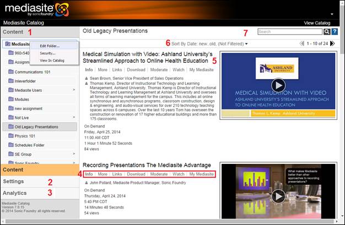
Task: Click presenter icon next to Sean Brown
Action: [87, 78]
